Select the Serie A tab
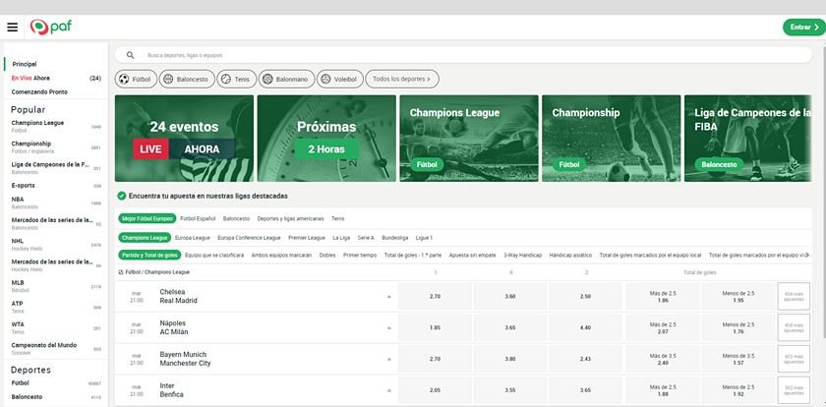This screenshot has width=826, height=407. point(366,238)
